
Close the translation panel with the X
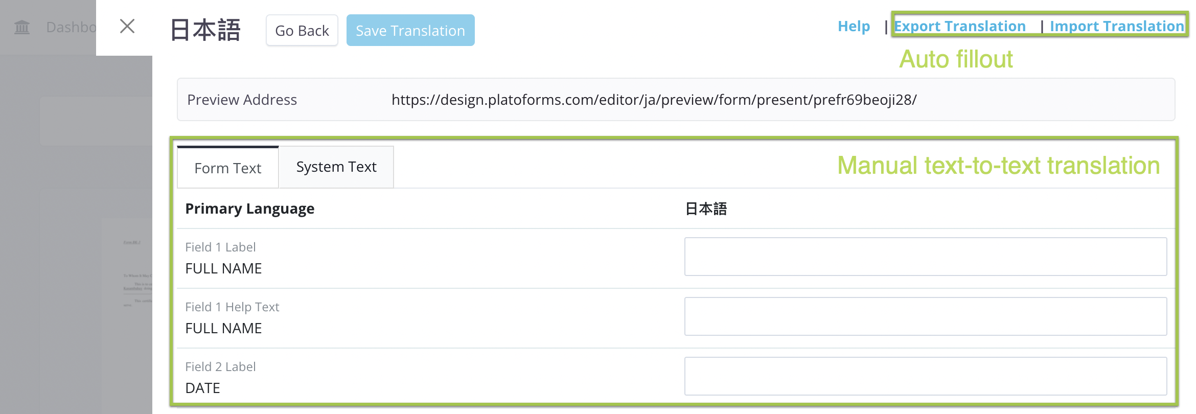tap(127, 26)
